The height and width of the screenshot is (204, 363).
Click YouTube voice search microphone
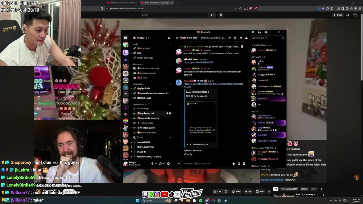tap(221, 15)
